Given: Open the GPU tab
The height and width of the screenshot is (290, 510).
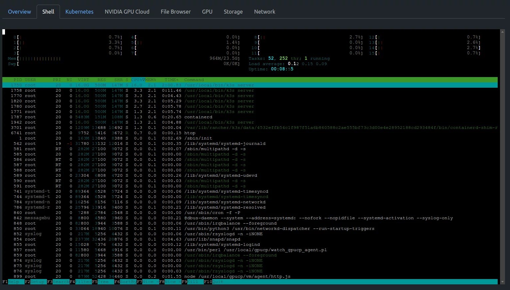Looking at the screenshot, I should coord(207,12).
